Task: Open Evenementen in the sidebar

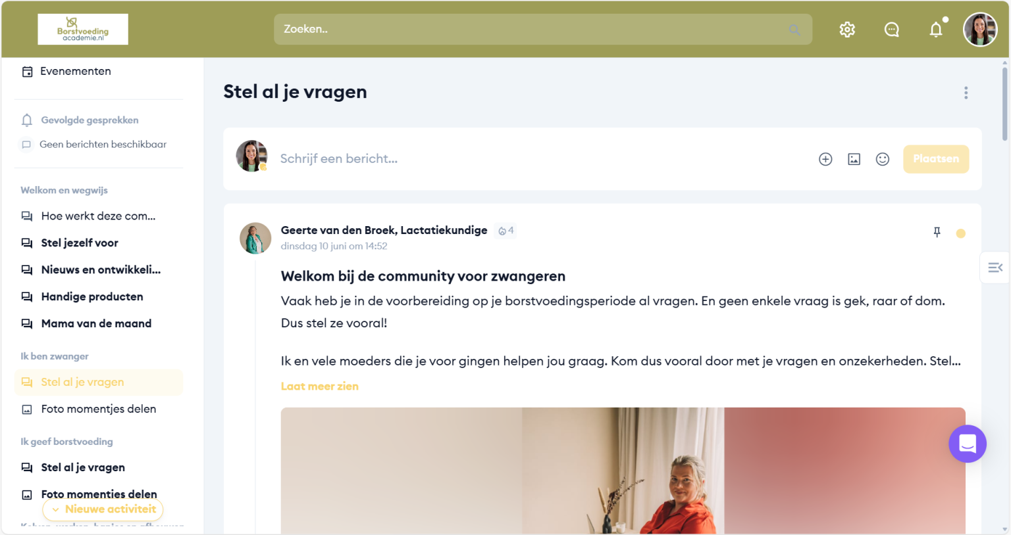Action: (75, 71)
